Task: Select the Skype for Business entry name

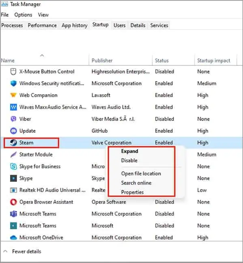Action: pyautogui.click(x=40, y=166)
